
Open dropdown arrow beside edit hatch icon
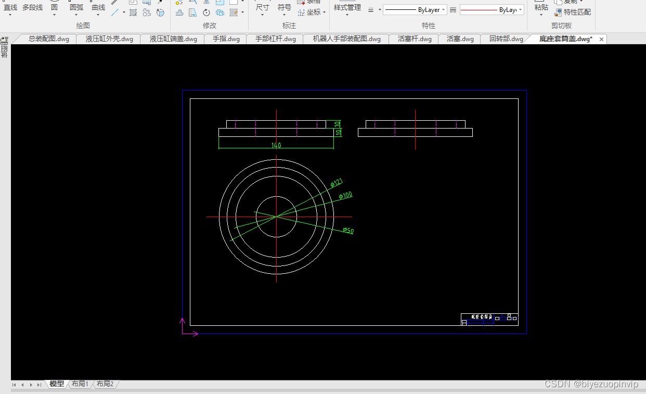coord(242,12)
